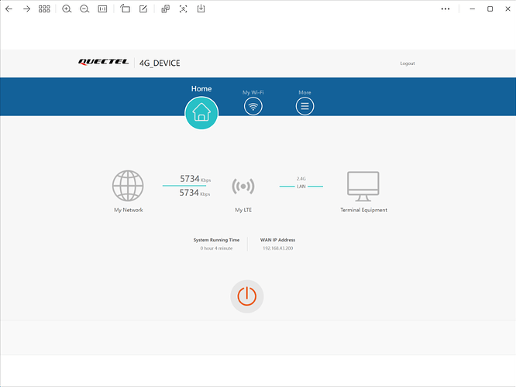Image resolution: width=516 pixels, height=387 pixels.
Task: Zoom out with the magnifier minus icon
Action: tap(84, 9)
